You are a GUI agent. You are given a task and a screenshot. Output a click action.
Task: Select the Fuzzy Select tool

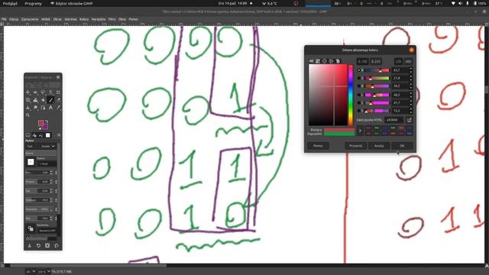click(50, 92)
